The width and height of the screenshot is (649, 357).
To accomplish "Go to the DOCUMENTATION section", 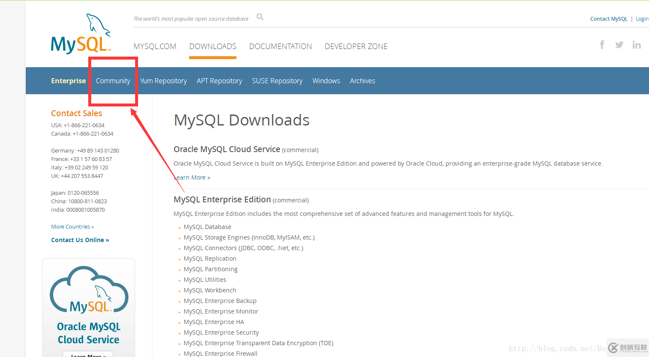I will click(281, 46).
